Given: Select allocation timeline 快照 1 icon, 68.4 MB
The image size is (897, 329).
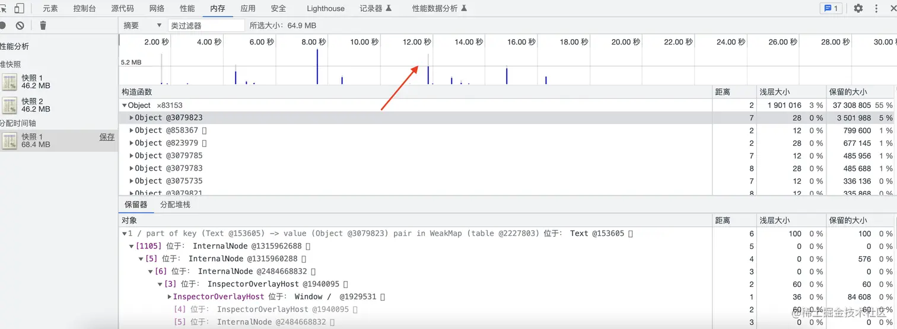Looking at the screenshot, I should pyautogui.click(x=9, y=140).
